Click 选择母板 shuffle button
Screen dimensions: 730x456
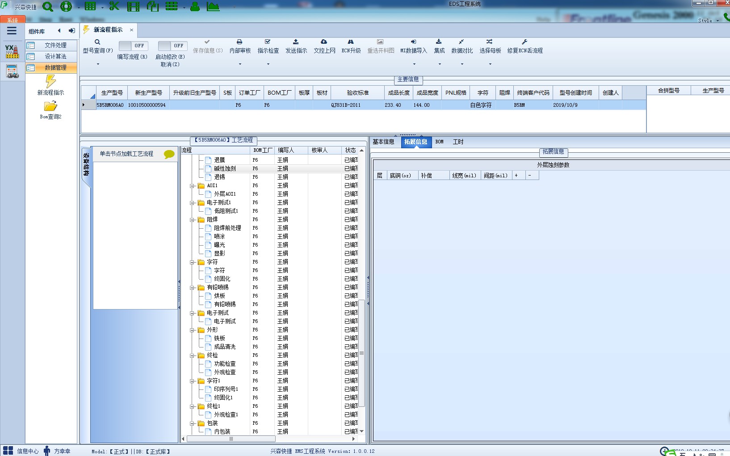[x=490, y=46]
